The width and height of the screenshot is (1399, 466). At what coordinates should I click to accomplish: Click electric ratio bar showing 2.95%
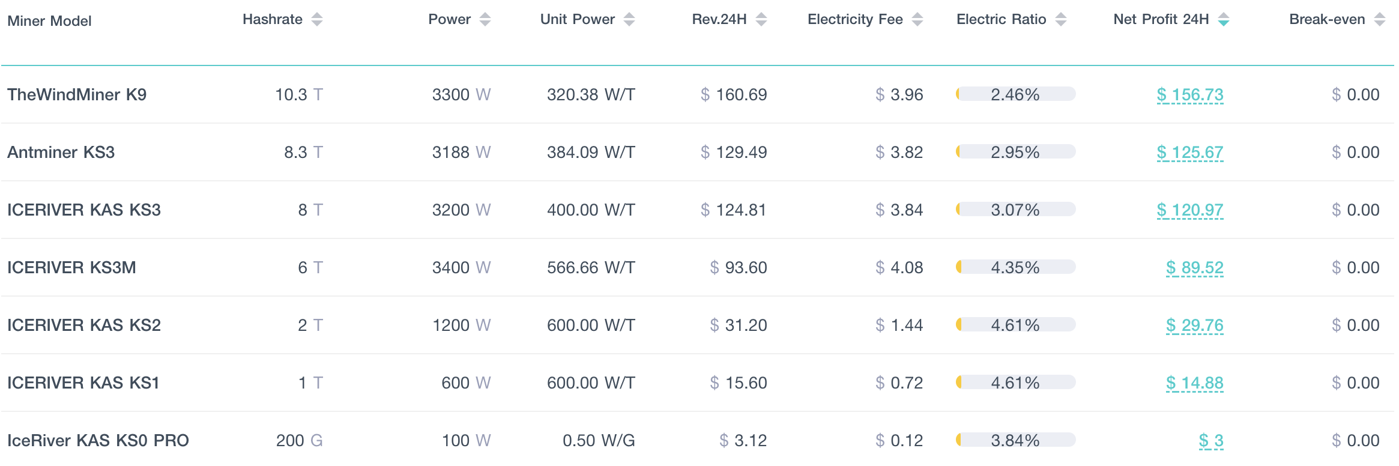1016,152
